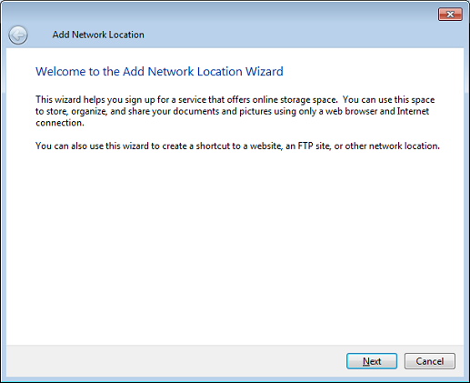
Task: Click the word 'Internet' in the description
Action: click(413, 111)
